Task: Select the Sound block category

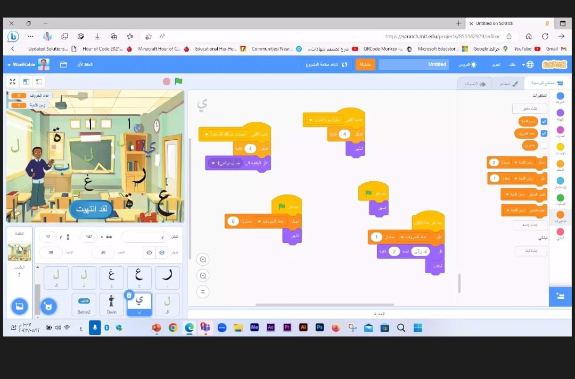Action: 560,132
